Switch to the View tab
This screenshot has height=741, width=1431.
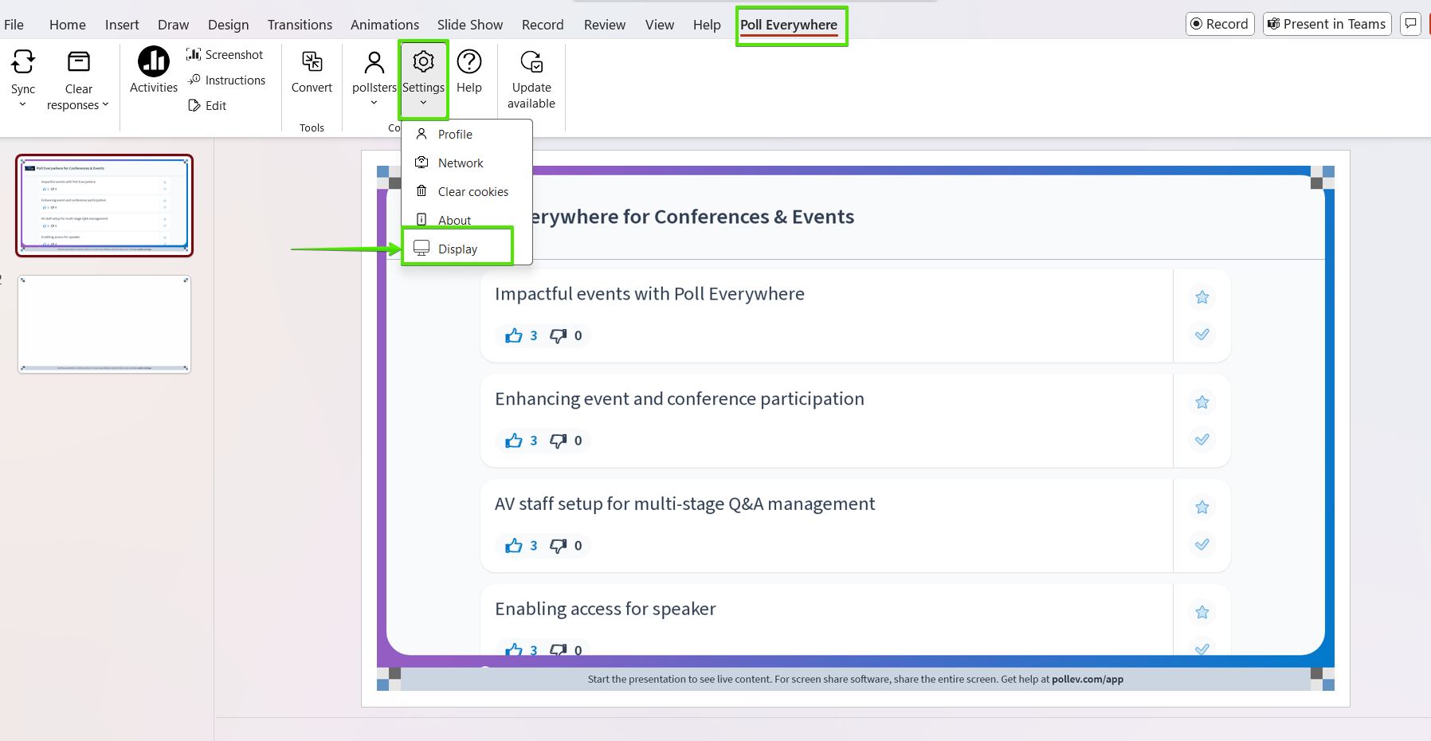(x=660, y=25)
